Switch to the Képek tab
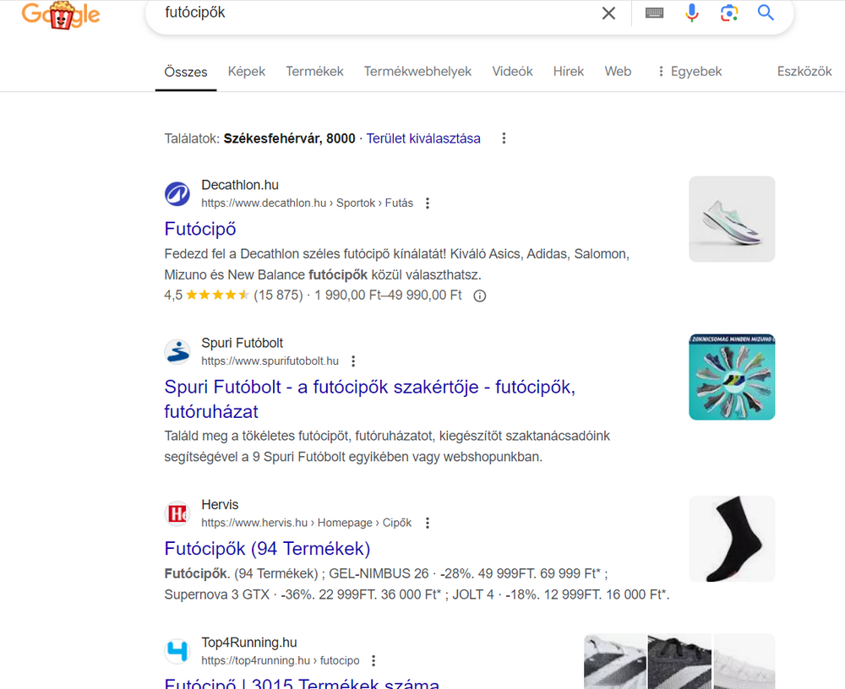 click(247, 71)
